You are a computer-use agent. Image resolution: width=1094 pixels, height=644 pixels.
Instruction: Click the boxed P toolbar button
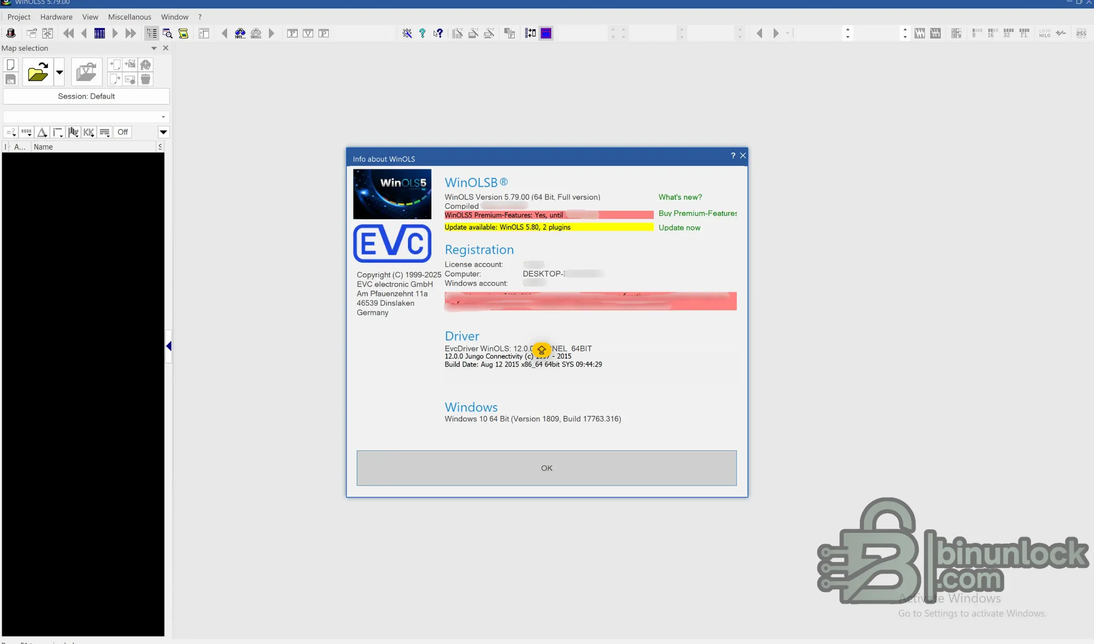[x=324, y=33]
